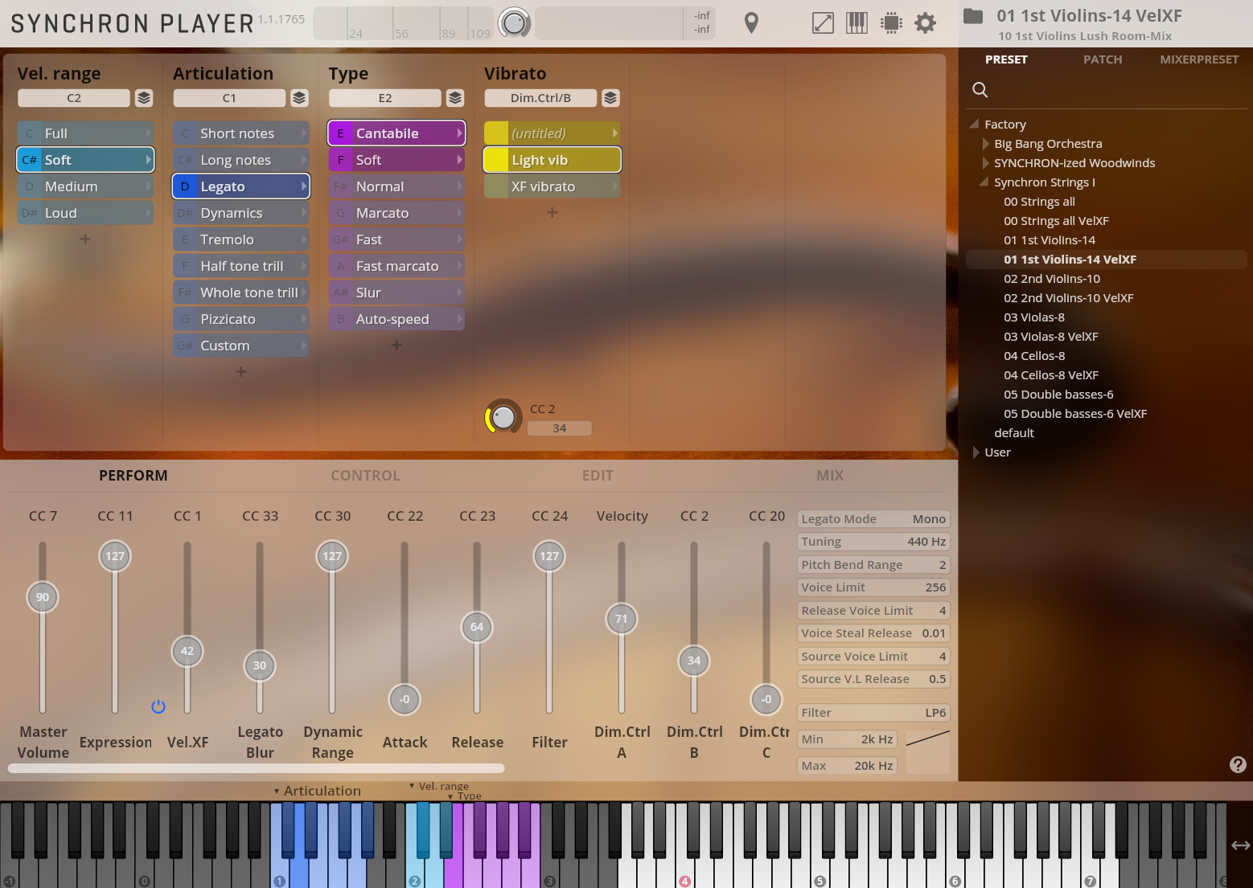This screenshot has width=1253, height=888.
Task: Open the Legato Mode Mono dropdown
Action: point(873,519)
